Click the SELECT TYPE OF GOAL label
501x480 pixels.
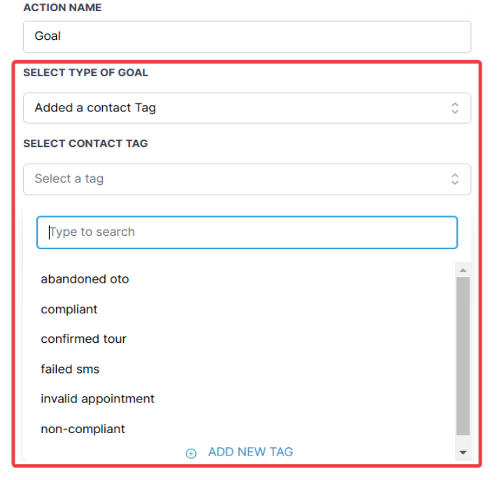pos(85,73)
